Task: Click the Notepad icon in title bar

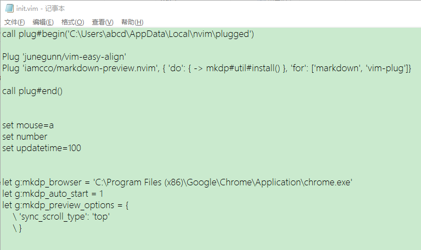Action: (9, 8)
